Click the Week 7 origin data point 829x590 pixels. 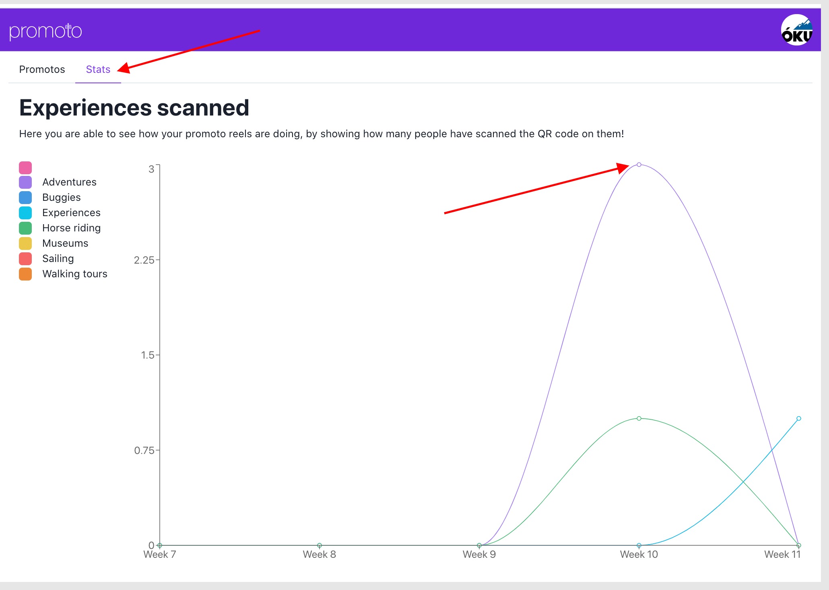(x=160, y=546)
